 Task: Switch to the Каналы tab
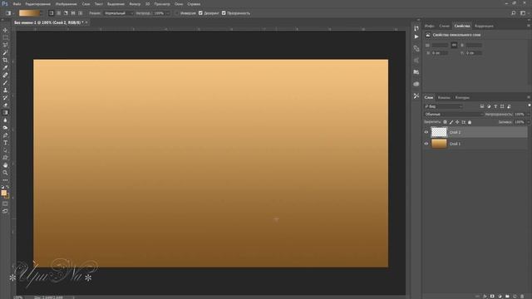coord(444,98)
